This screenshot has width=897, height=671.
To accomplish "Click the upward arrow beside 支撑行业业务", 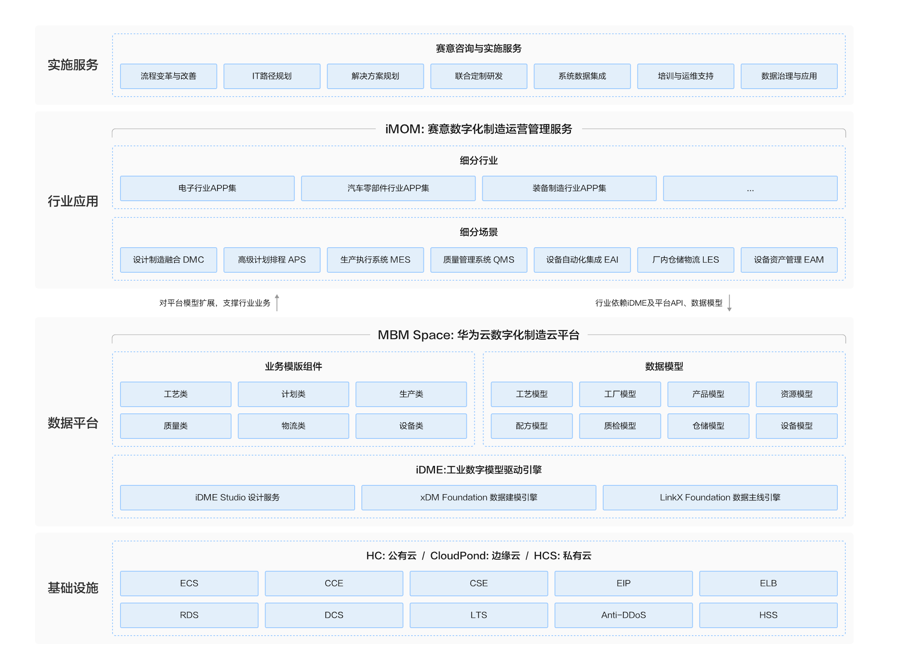I will 277,303.
